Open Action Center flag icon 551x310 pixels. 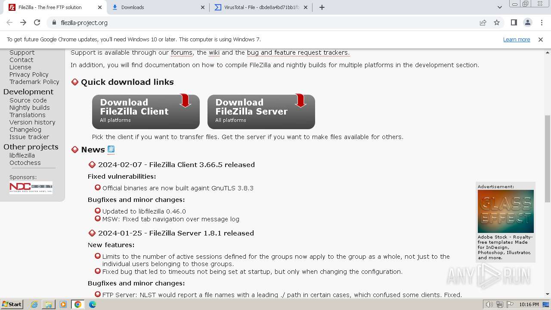510,304
